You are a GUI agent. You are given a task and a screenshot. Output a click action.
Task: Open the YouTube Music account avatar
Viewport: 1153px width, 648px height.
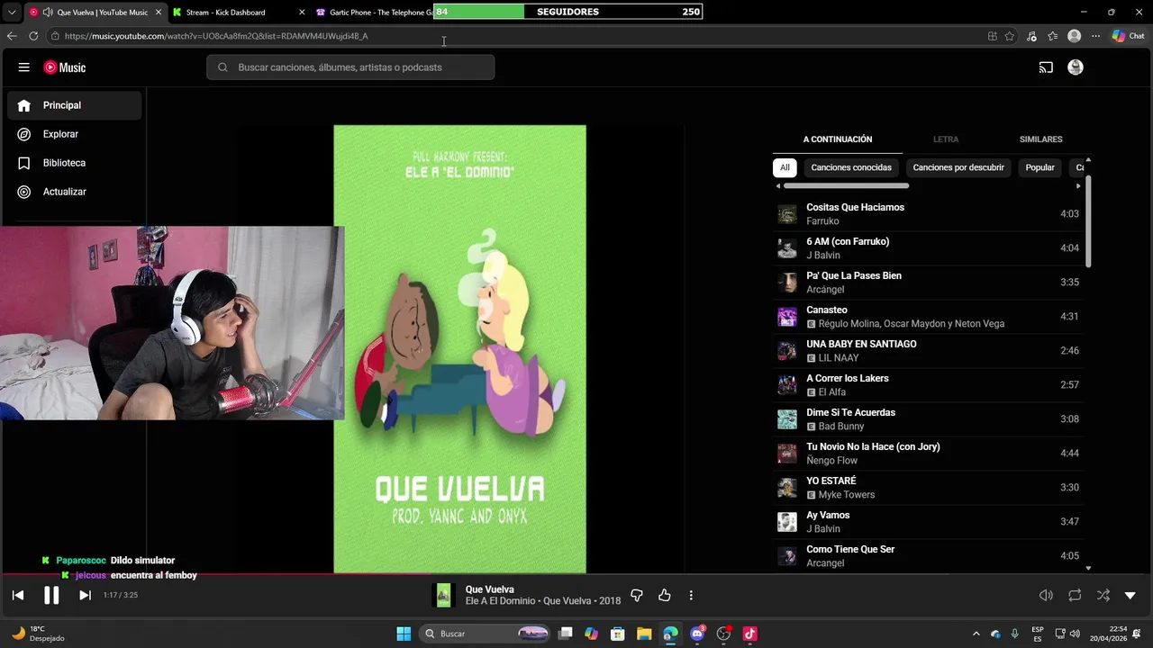coord(1076,67)
